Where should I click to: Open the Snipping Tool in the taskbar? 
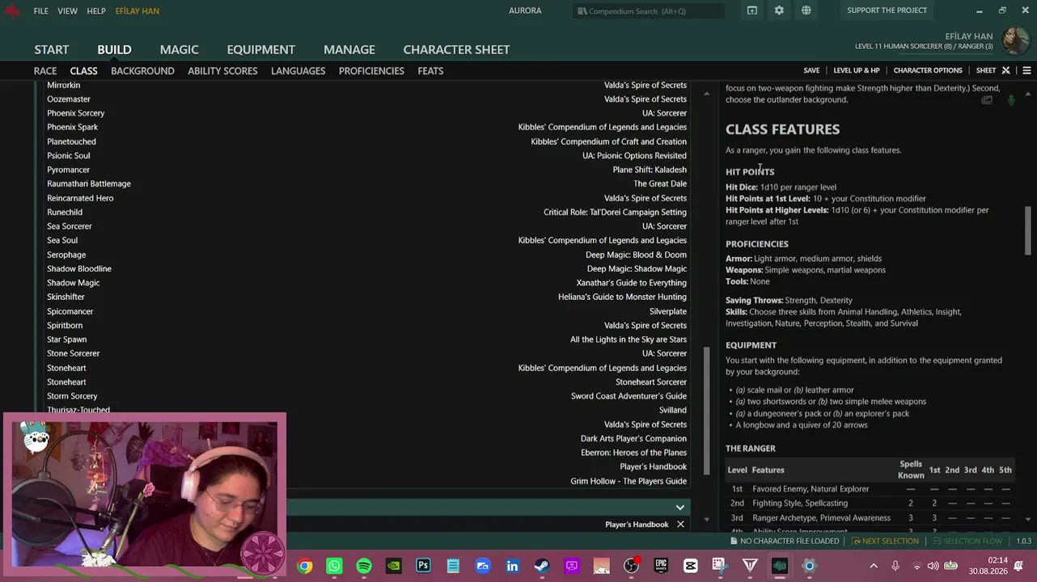(x=720, y=567)
